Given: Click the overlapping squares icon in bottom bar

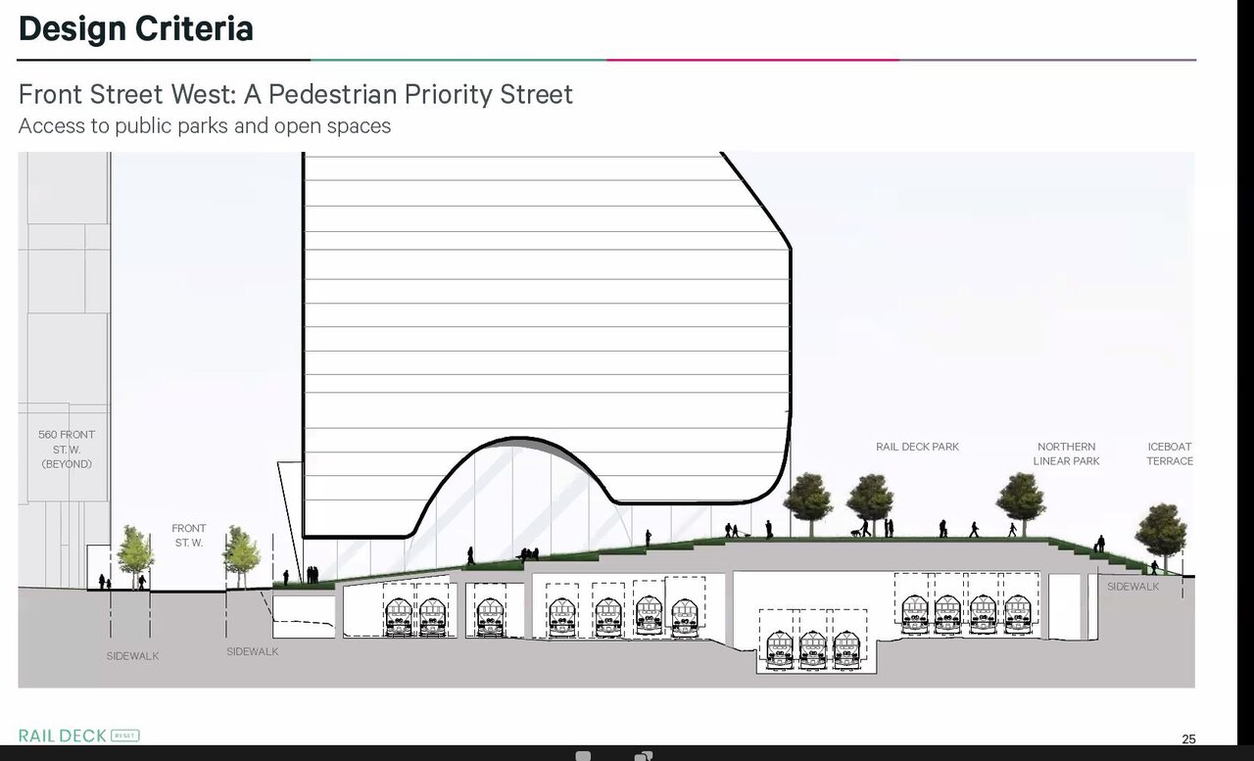Looking at the screenshot, I should tap(644, 755).
